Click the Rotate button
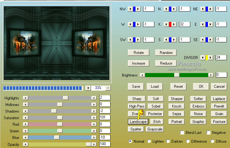This screenshot has width=230, height=148. pyautogui.click(x=139, y=53)
